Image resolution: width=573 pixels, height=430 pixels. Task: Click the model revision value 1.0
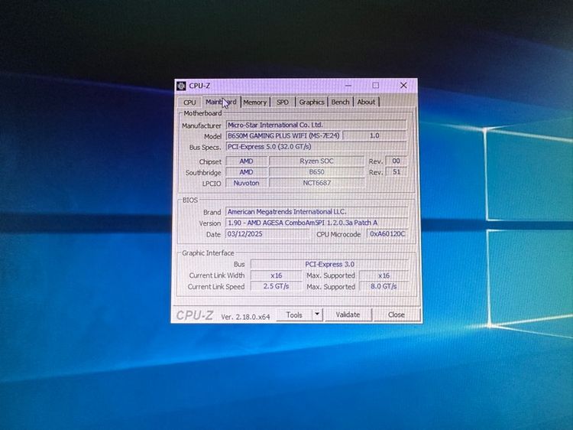(x=374, y=135)
